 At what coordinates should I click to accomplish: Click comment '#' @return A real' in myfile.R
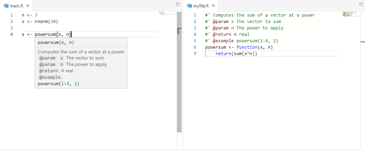(x=227, y=34)
